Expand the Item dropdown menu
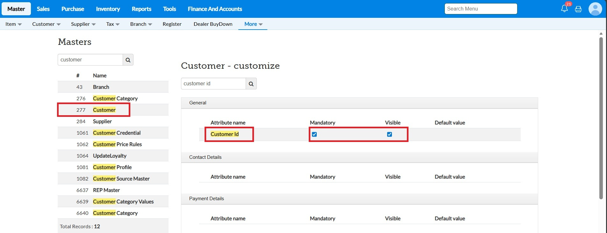This screenshot has width=607, height=233. [x=13, y=24]
